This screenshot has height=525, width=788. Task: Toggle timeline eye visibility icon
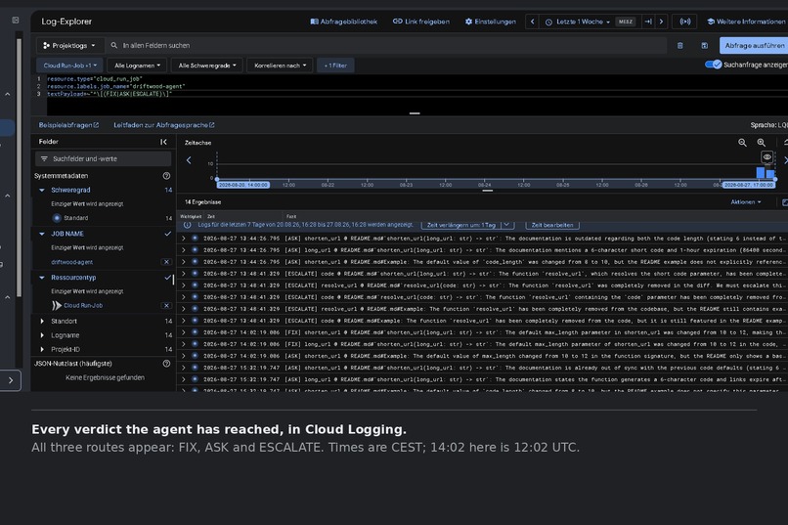click(x=766, y=157)
